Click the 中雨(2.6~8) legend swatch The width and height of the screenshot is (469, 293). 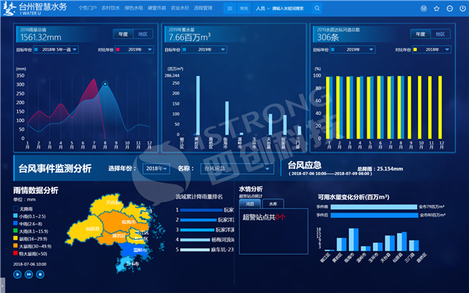pos(16,223)
